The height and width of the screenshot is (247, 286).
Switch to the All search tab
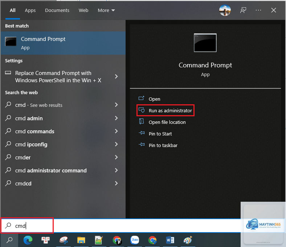point(13,11)
